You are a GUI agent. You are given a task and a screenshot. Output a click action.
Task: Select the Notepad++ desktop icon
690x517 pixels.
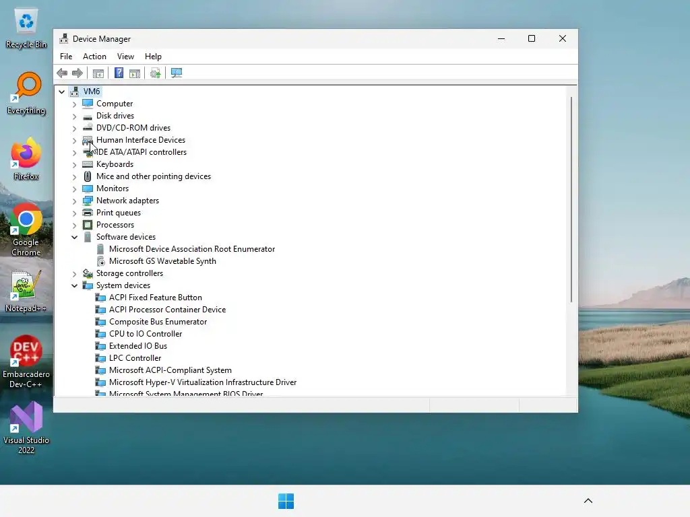tap(26, 291)
